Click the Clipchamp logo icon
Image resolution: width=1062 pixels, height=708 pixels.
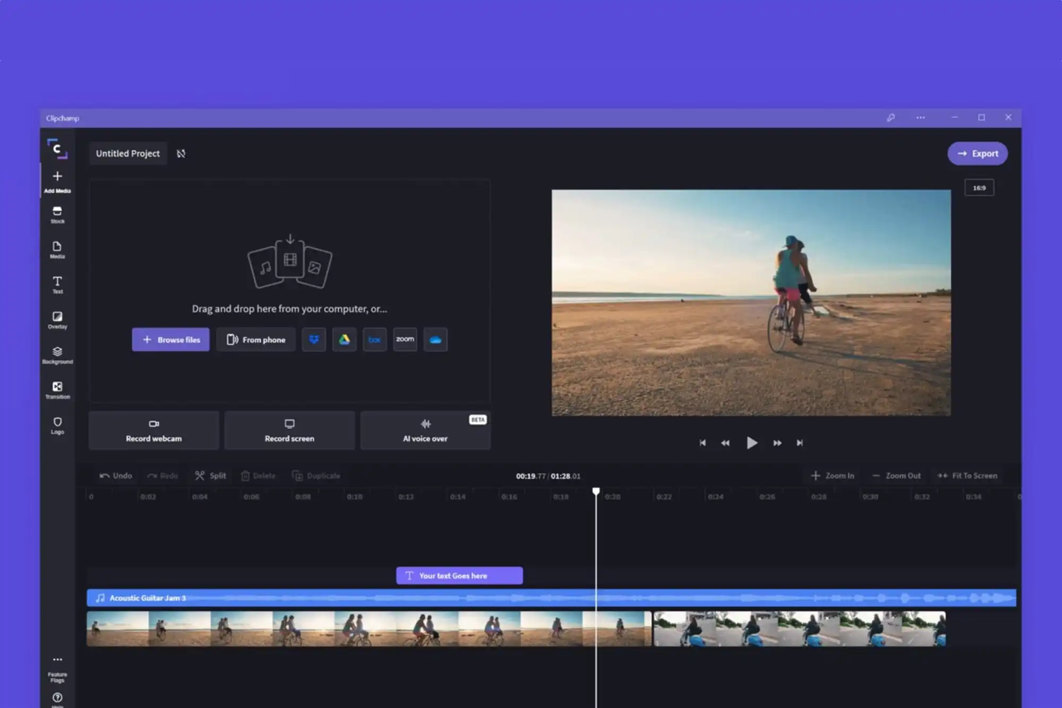(x=57, y=149)
